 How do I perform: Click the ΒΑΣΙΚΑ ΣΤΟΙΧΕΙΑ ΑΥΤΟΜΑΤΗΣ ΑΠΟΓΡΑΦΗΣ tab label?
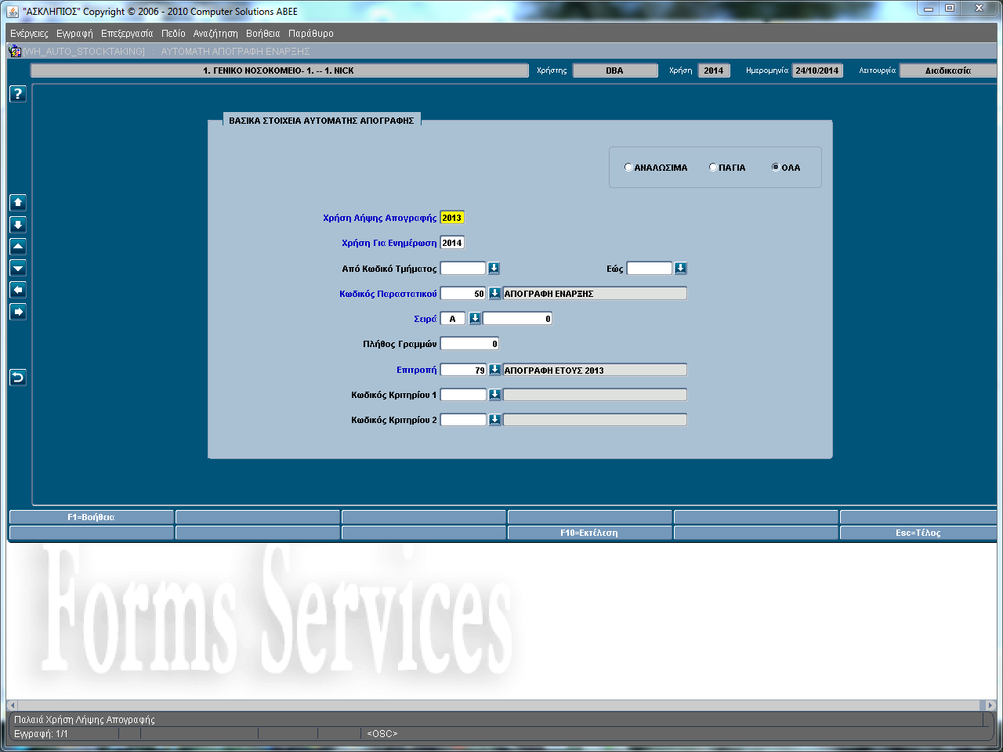point(321,121)
